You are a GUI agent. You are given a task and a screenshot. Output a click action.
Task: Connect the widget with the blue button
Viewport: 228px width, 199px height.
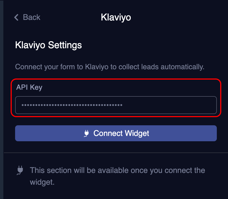tap(116, 133)
